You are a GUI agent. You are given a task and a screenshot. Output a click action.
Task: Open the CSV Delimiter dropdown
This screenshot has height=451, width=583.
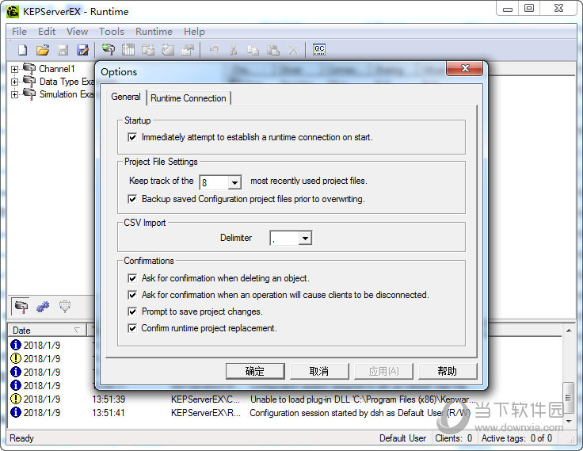click(x=305, y=238)
